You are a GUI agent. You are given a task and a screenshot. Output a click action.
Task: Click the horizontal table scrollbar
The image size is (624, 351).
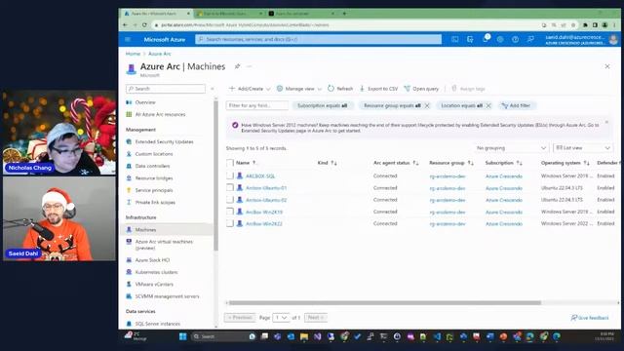pyautogui.click(x=385, y=303)
